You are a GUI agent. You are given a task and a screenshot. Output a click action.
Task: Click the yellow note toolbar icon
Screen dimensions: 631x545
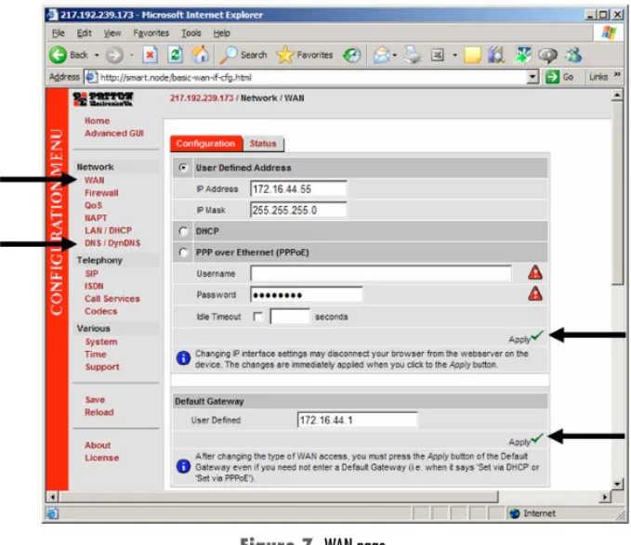tap(472, 55)
